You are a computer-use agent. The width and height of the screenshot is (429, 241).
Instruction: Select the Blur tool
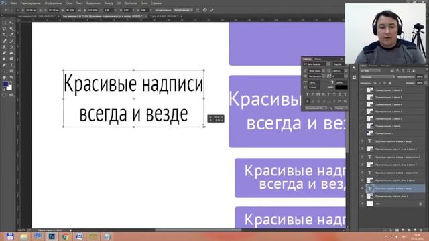click(x=5, y=59)
